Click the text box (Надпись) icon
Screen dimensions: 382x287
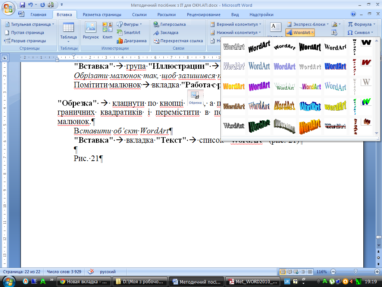[x=276, y=27]
